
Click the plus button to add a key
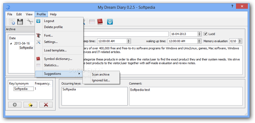15,105
